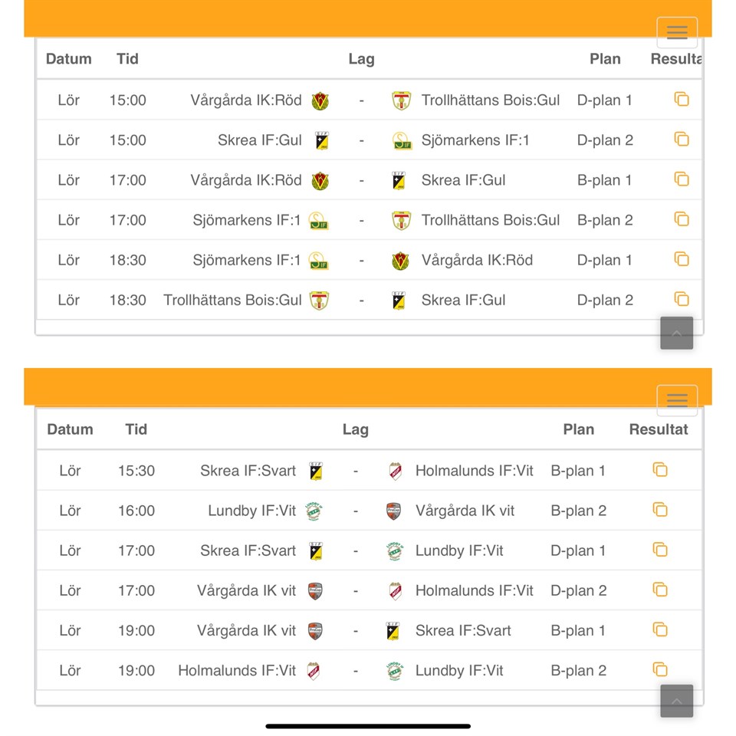Click D-plan 2 cell in 17:00 Vårgårda–Holmalunds row
The height and width of the screenshot is (736, 736).
click(578, 590)
